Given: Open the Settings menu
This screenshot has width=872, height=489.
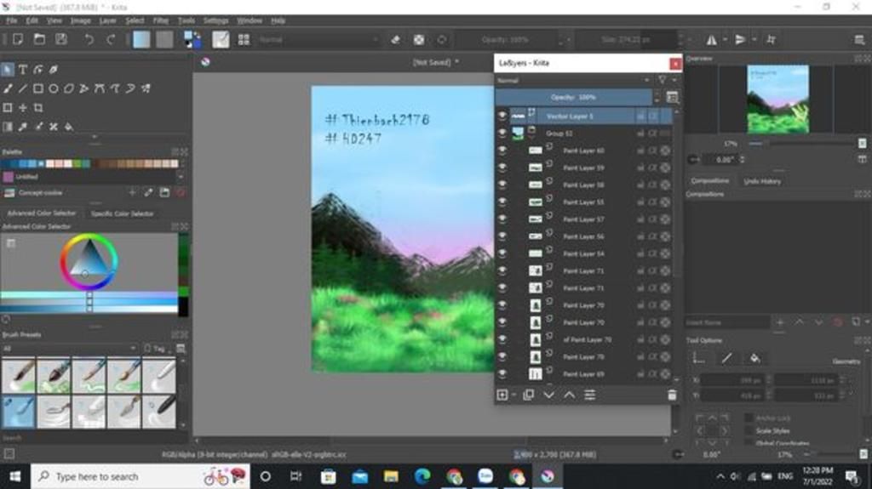Looking at the screenshot, I should coord(215,20).
